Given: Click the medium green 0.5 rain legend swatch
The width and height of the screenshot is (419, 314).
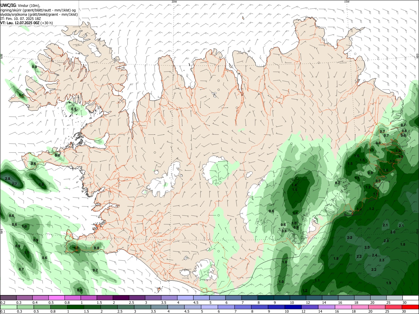Looking at the screenshot, I should pyautogui.click(x=42, y=307).
